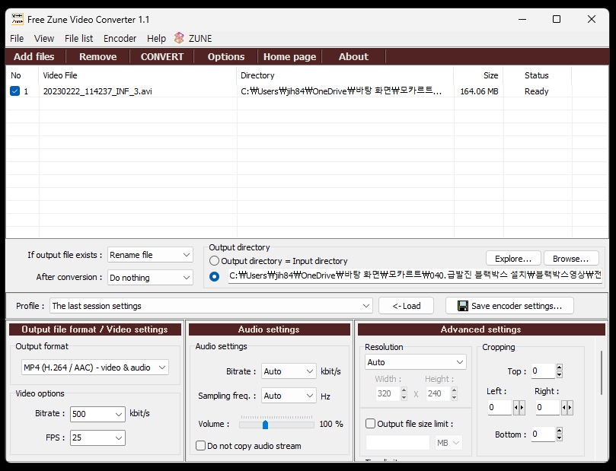Click the Ready status cell
Viewport: 616px width, 471px height.
click(536, 91)
